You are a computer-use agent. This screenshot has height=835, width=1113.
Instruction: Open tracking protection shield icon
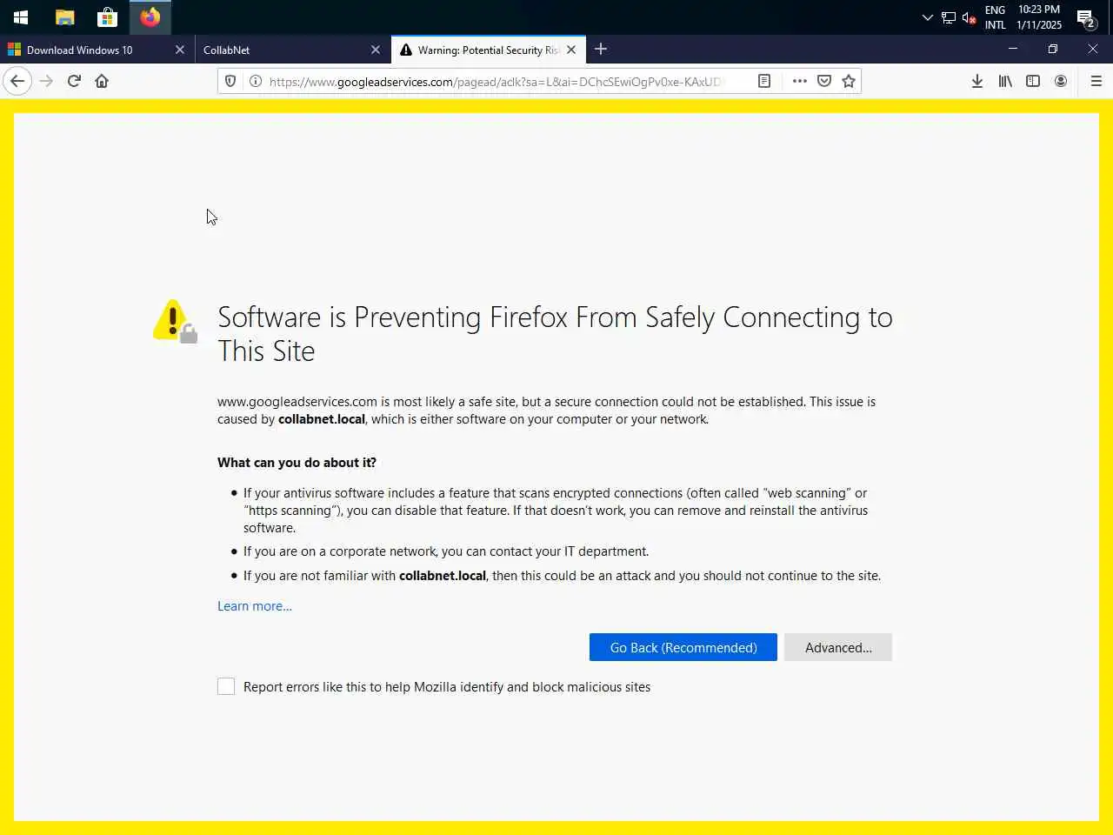(x=230, y=81)
